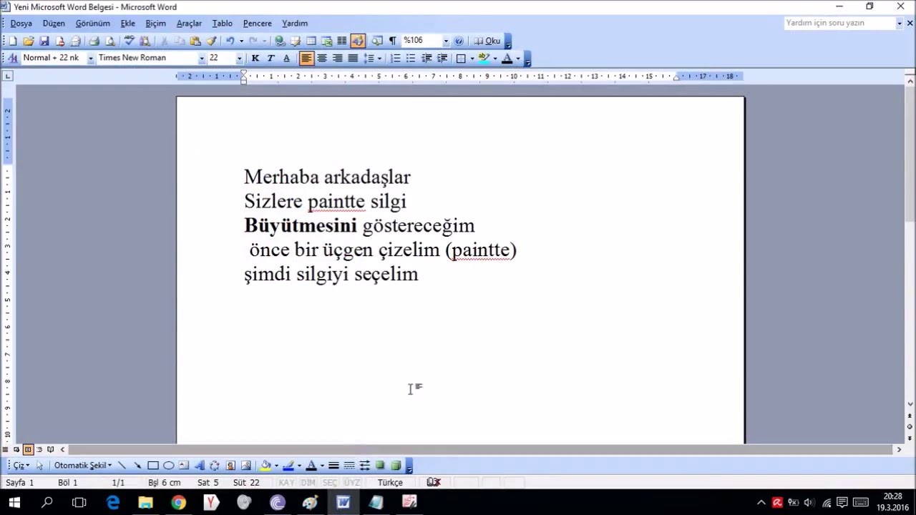Switch to Print Layout view button
This screenshot has width=916, height=515.
tap(28, 449)
